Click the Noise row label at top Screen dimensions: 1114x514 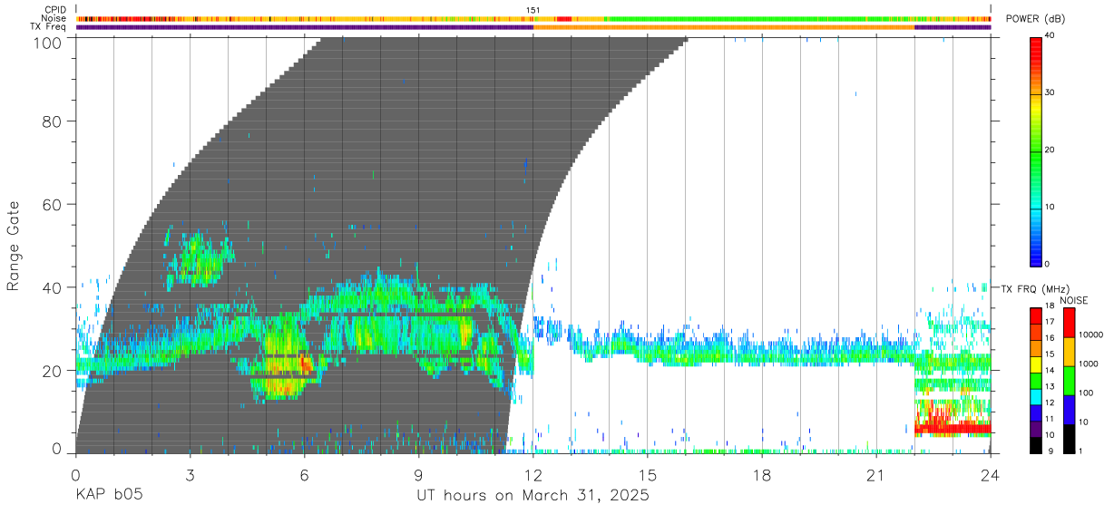(x=53, y=19)
